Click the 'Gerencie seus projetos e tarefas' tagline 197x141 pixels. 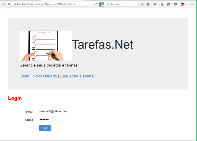coord(48,65)
